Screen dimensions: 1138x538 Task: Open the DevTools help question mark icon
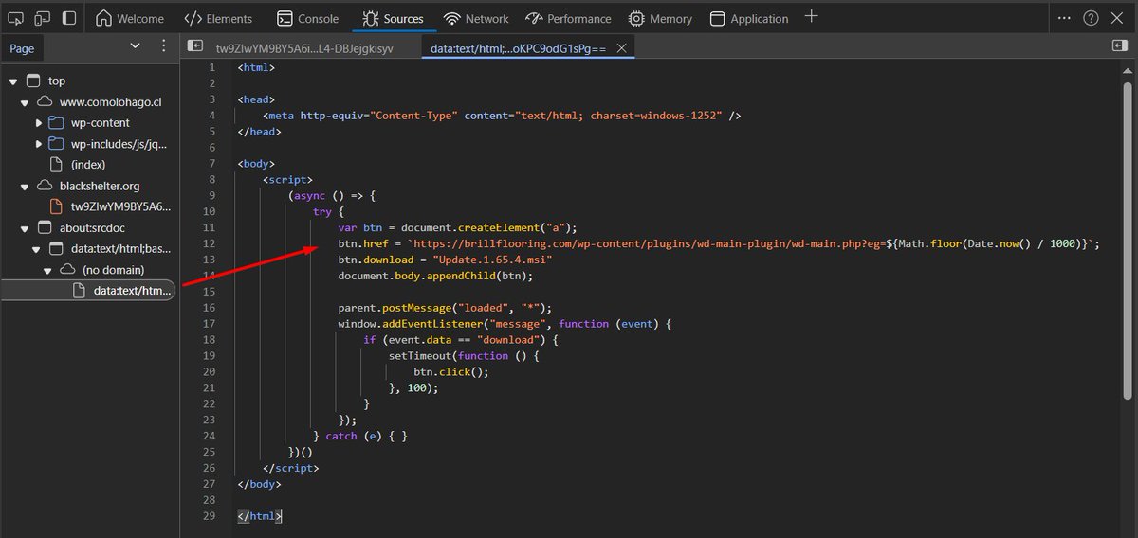pos(1092,18)
